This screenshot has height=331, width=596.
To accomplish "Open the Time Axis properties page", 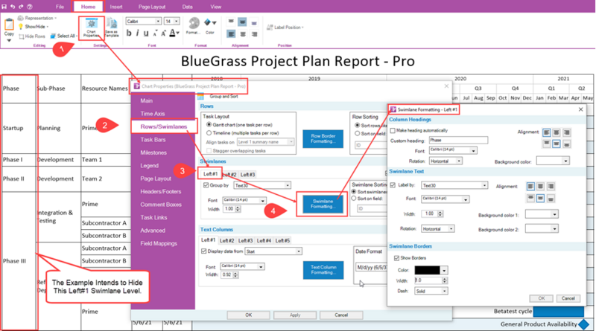I will pos(153,114).
